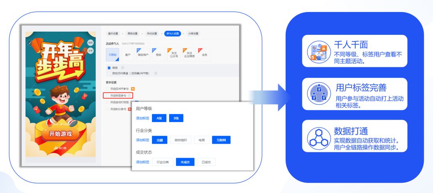Viewport: 433px width, 193px height.
Task: Toggle the 未成交 tag
Action: pyautogui.click(x=185, y=162)
